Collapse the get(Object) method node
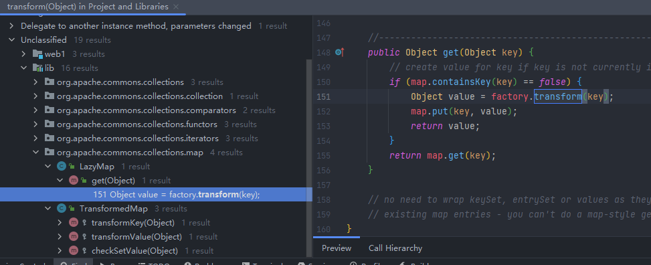Viewport: 651px width, 265px height. pos(60,181)
